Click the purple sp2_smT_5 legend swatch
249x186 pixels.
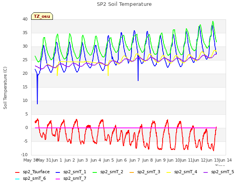point(206,172)
